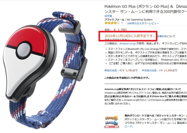Open the 在庫状況 stock status link

click(x=162, y=36)
